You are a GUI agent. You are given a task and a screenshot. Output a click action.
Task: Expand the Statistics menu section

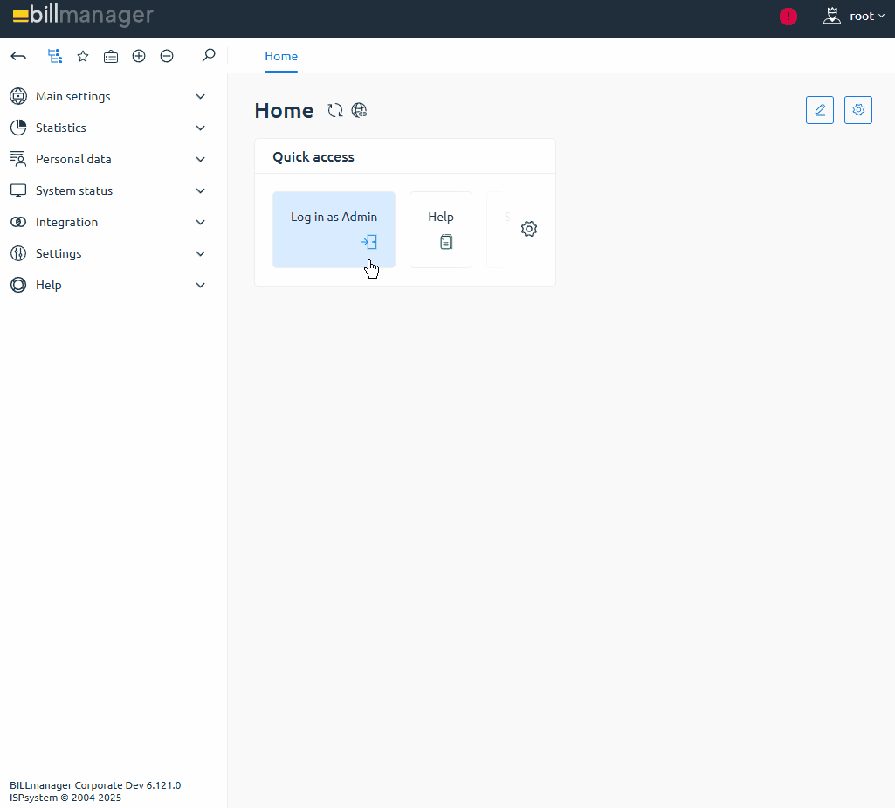pyautogui.click(x=200, y=128)
